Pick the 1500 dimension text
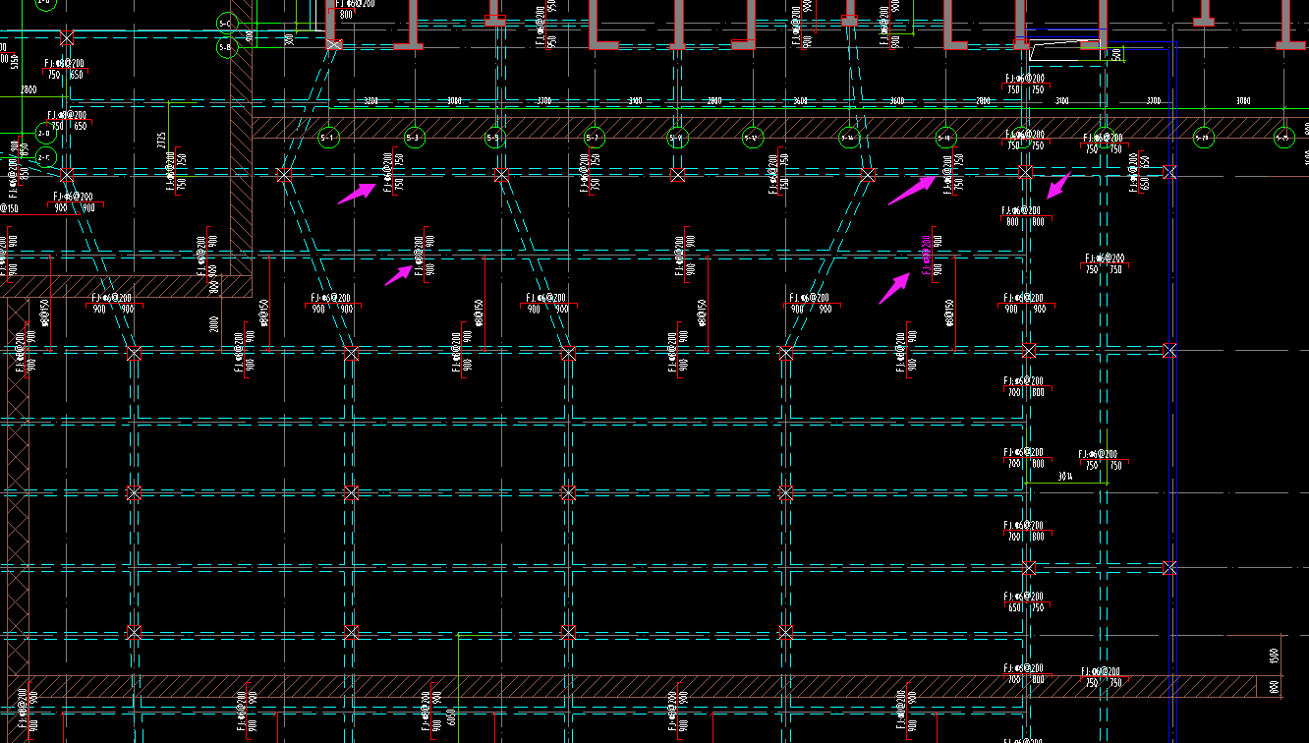1309x743 pixels. point(1274,655)
